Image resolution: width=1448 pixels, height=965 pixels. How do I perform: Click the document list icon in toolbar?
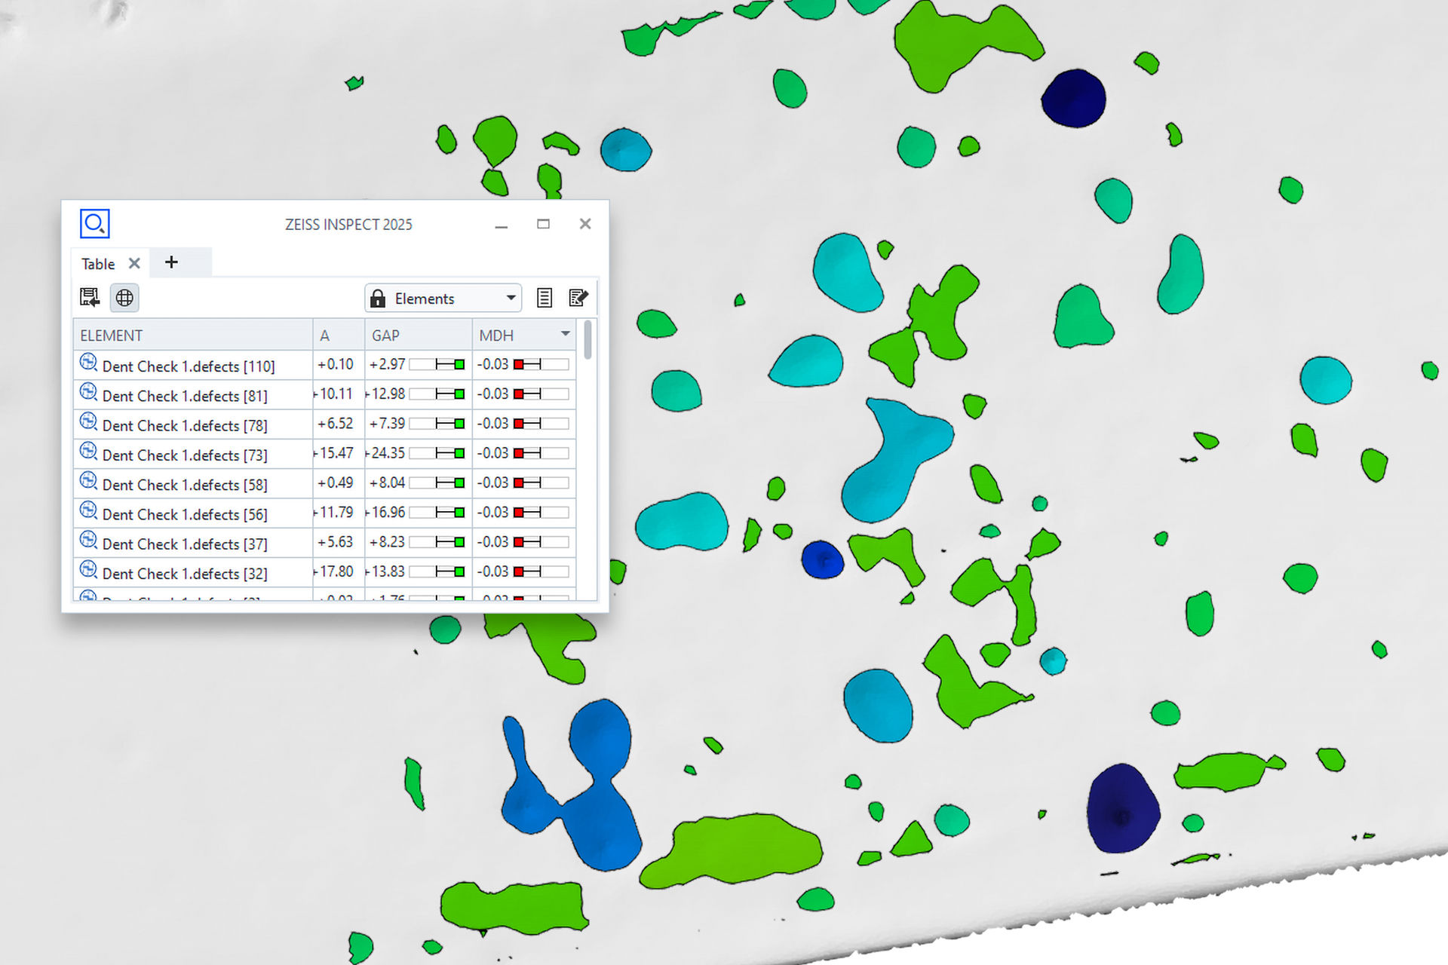544,298
